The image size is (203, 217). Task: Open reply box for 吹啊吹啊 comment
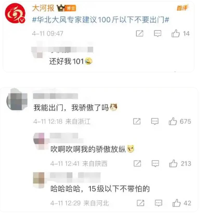coord(155,164)
